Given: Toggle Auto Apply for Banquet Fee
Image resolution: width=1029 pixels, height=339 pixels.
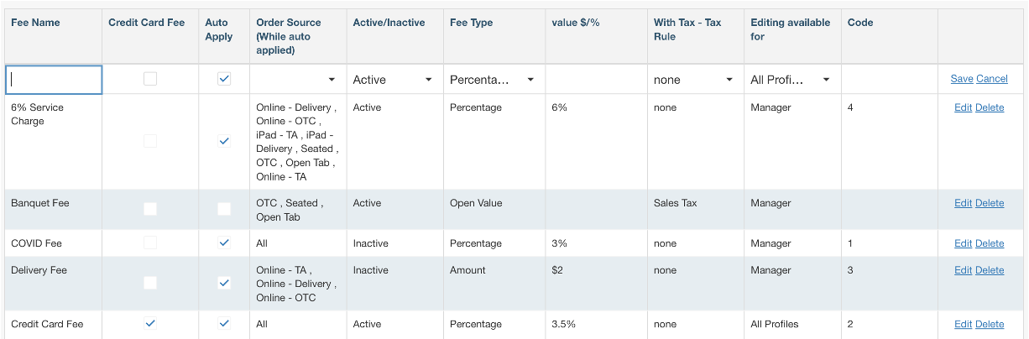Looking at the screenshot, I should [x=224, y=209].
